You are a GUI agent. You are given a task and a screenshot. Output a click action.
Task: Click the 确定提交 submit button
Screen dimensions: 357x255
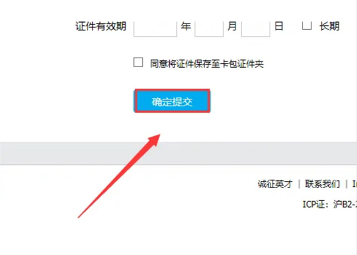tap(172, 101)
